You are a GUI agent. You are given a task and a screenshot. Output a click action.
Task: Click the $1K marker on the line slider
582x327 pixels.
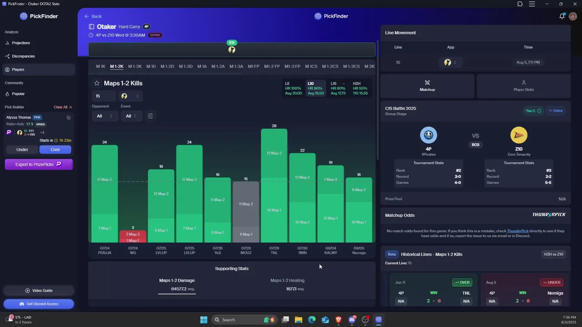click(232, 43)
